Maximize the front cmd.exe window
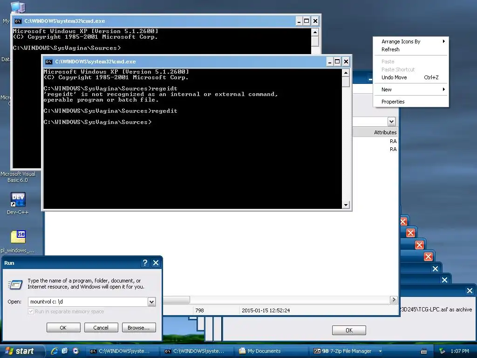 tap(337, 62)
